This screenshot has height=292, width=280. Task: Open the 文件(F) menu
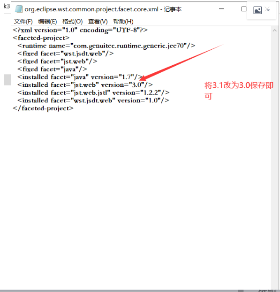pos(23,22)
